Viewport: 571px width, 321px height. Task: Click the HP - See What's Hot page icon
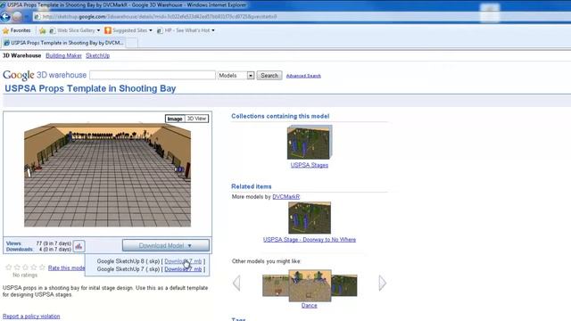pos(160,30)
